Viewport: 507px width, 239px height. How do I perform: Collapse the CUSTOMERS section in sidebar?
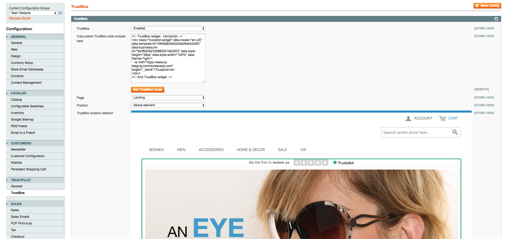click(7, 143)
